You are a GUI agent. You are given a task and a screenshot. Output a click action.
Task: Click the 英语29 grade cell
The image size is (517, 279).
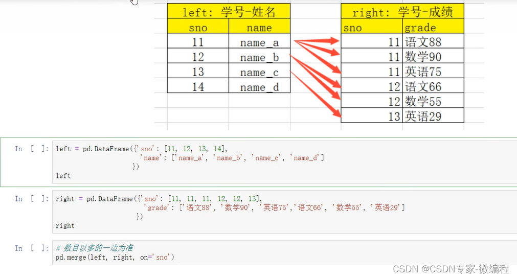click(x=433, y=115)
